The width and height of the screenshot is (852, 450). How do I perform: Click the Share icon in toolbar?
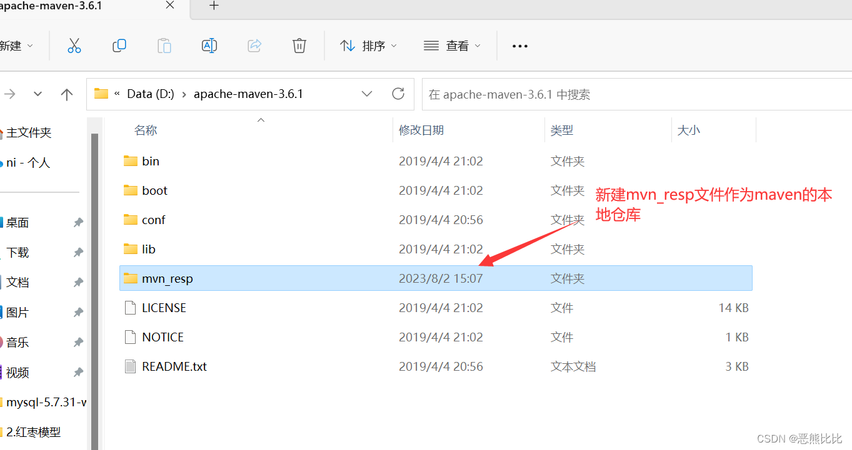click(254, 46)
